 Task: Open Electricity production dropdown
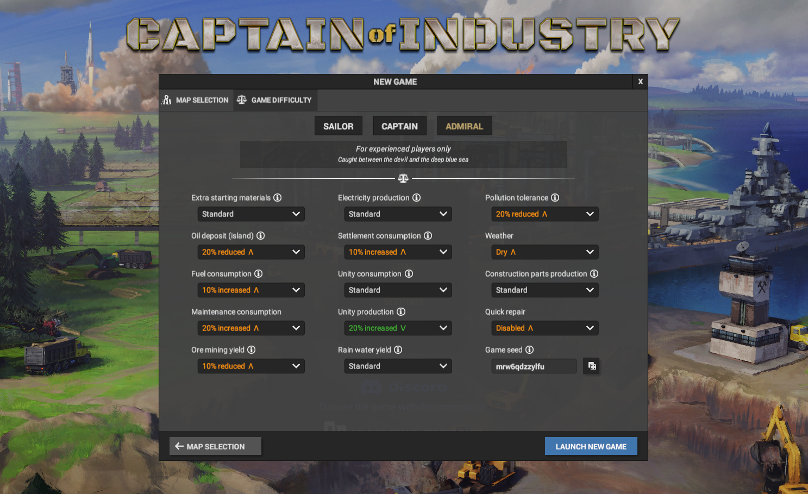pos(398,214)
